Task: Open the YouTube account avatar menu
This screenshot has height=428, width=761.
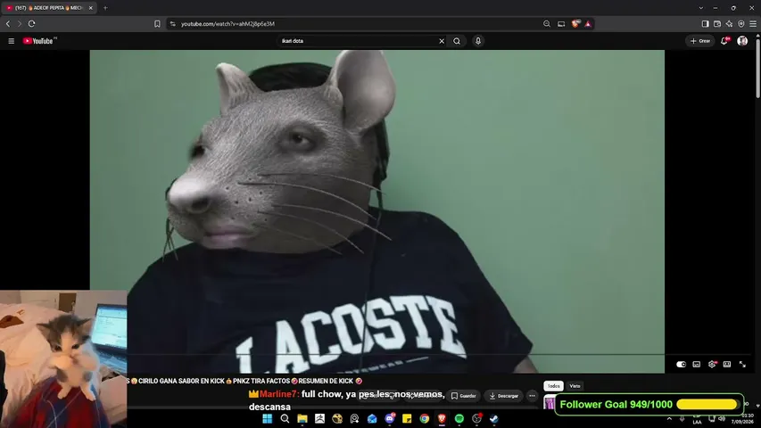Action: (742, 41)
